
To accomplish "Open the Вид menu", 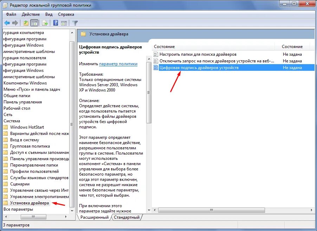I will 49,14.
